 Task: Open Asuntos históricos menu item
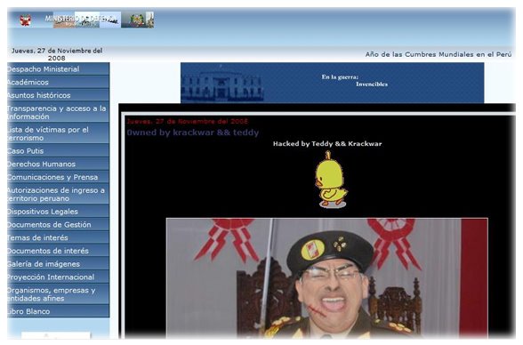point(59,95)
